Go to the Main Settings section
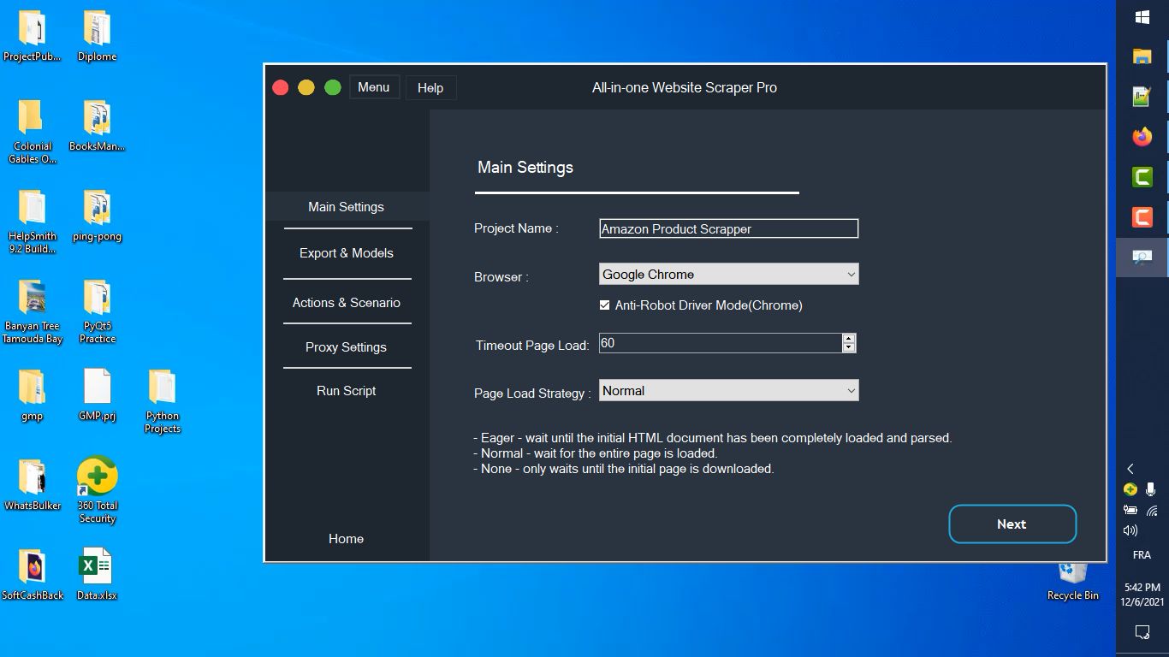Image resolution: width=1169 pixels, height=657 pixels. pyautogui.click(x=347, y=207)
